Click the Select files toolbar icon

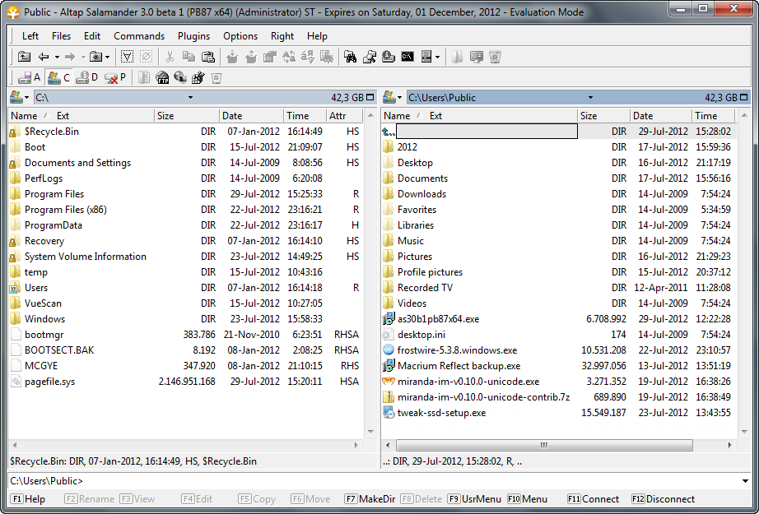127,57
